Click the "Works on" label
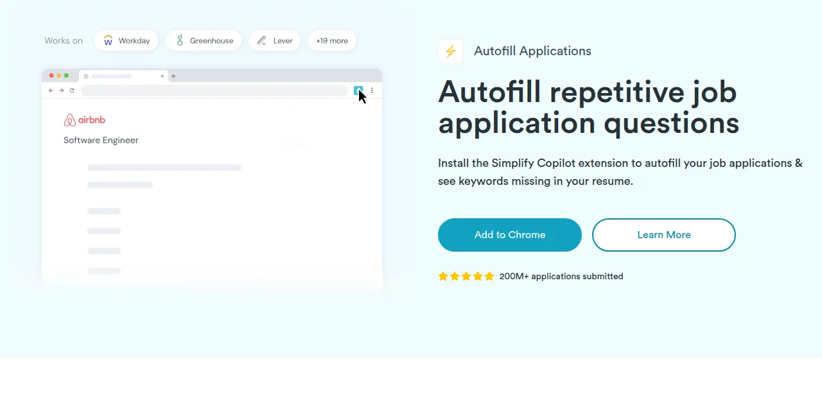The width and height of the screenshot is (822, 398). coord(64,40)
